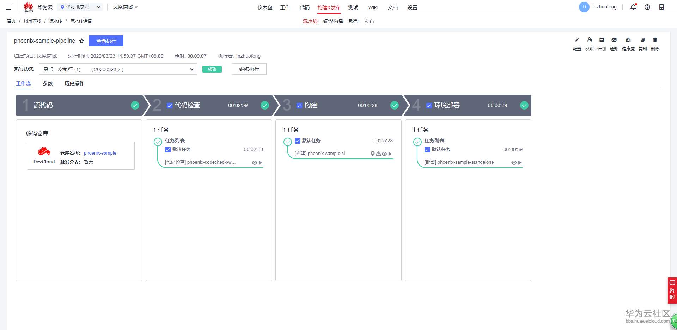
Task: Open the 凤凰商城 project dropdown
Action: (125, 7)
